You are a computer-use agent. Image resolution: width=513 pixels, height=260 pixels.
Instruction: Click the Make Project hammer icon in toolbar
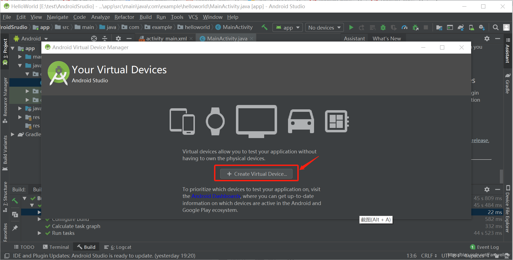pyautogui.click(x=264, y=27)
